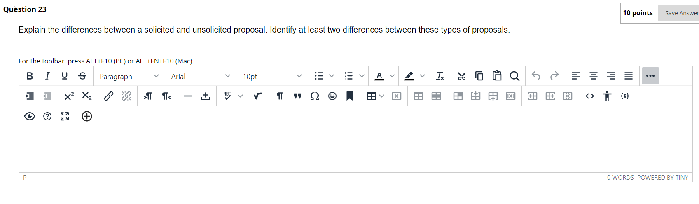Remove the hyperlink
The width and height of the screenshot is (699, 204).
click(126, 96)
